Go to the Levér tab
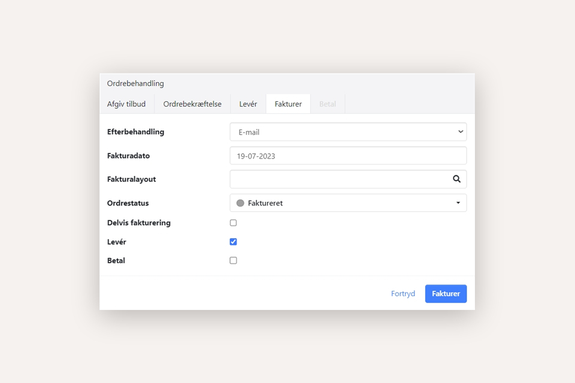575x383 pixels. tap(248, 104)
